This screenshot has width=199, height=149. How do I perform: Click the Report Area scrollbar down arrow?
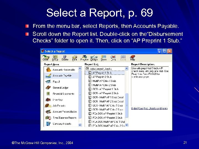pyautogui.click(x=80, y=125)
